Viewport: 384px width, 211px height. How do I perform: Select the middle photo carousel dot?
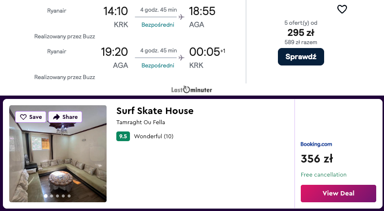[57, 196]
